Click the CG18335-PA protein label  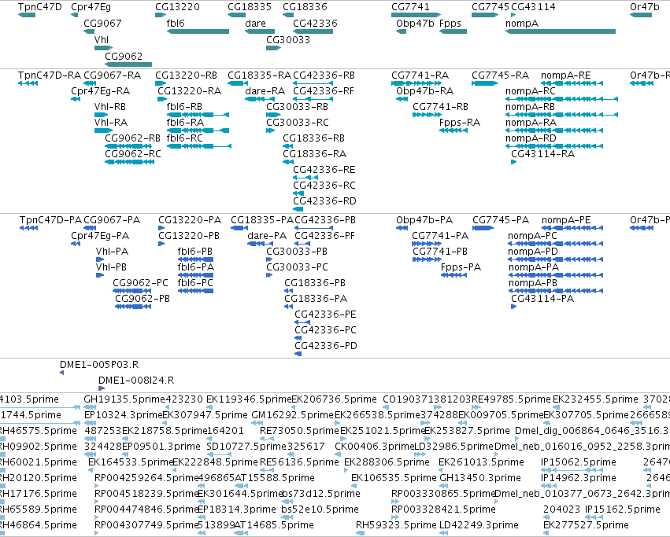[262, 220]
